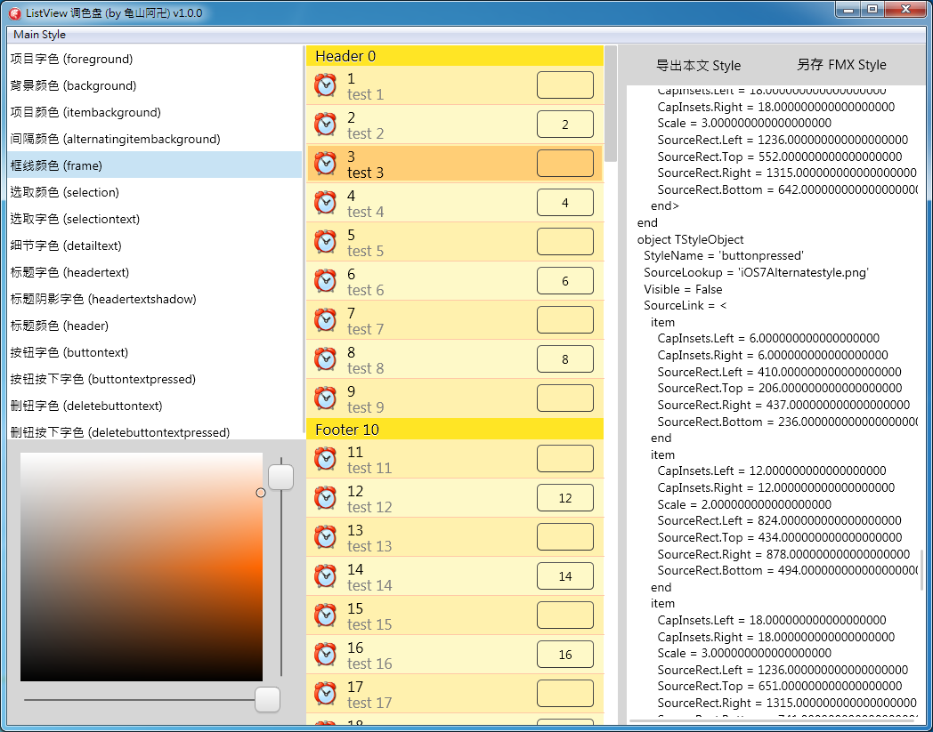Click the alarm clock icon for item 14
The width and height of the screenshot is (933, 732).
pyautogui.click(x=326, y=576)
